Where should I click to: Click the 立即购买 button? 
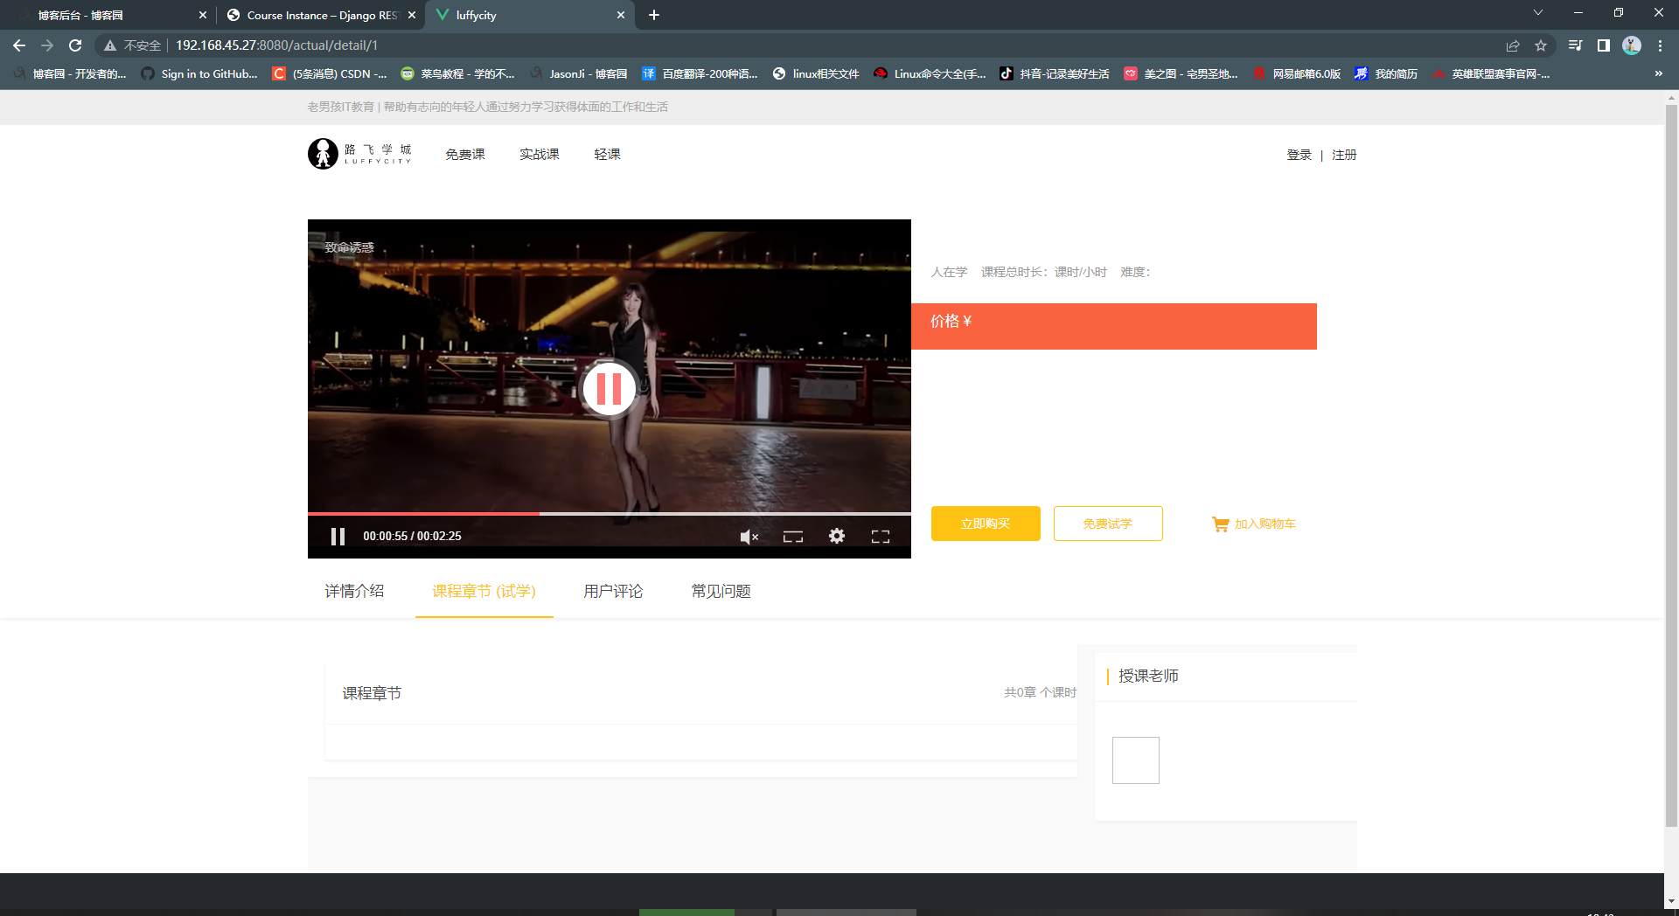click(x=986, y=524)
